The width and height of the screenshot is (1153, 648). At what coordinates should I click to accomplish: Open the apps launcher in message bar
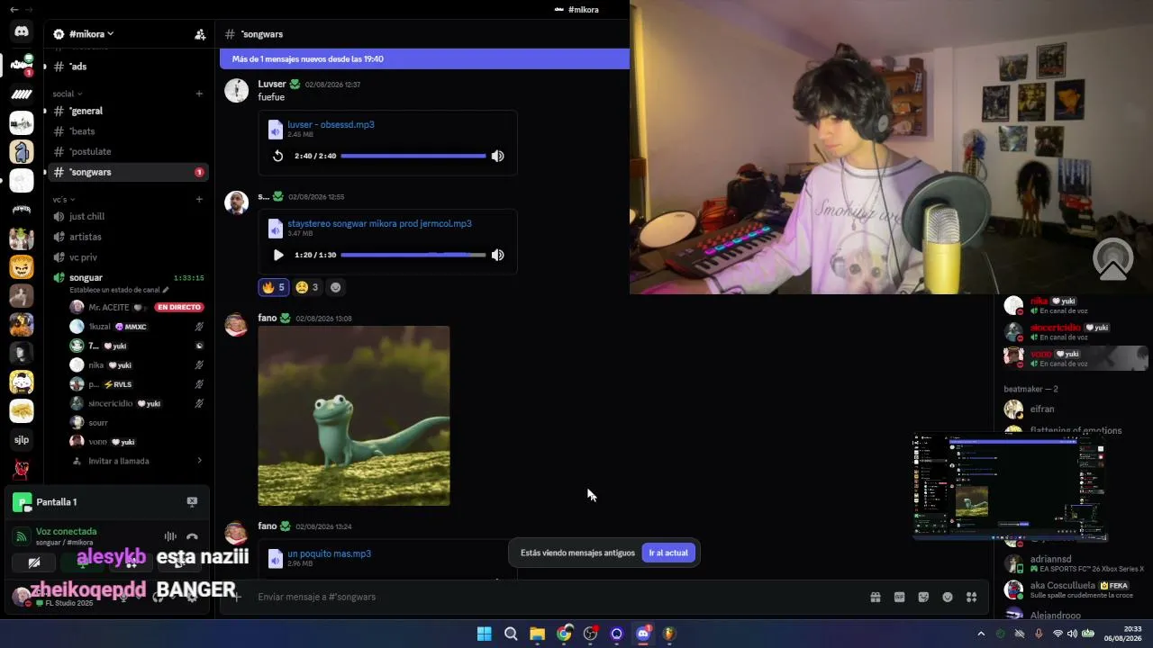[x=971, y=597]
